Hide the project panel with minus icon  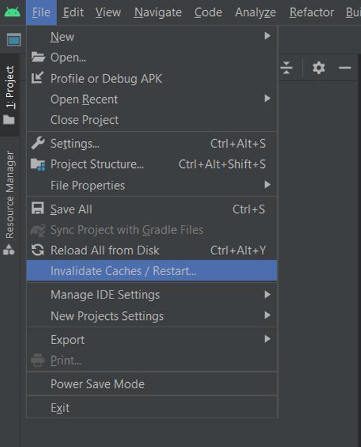pos(345,68)
